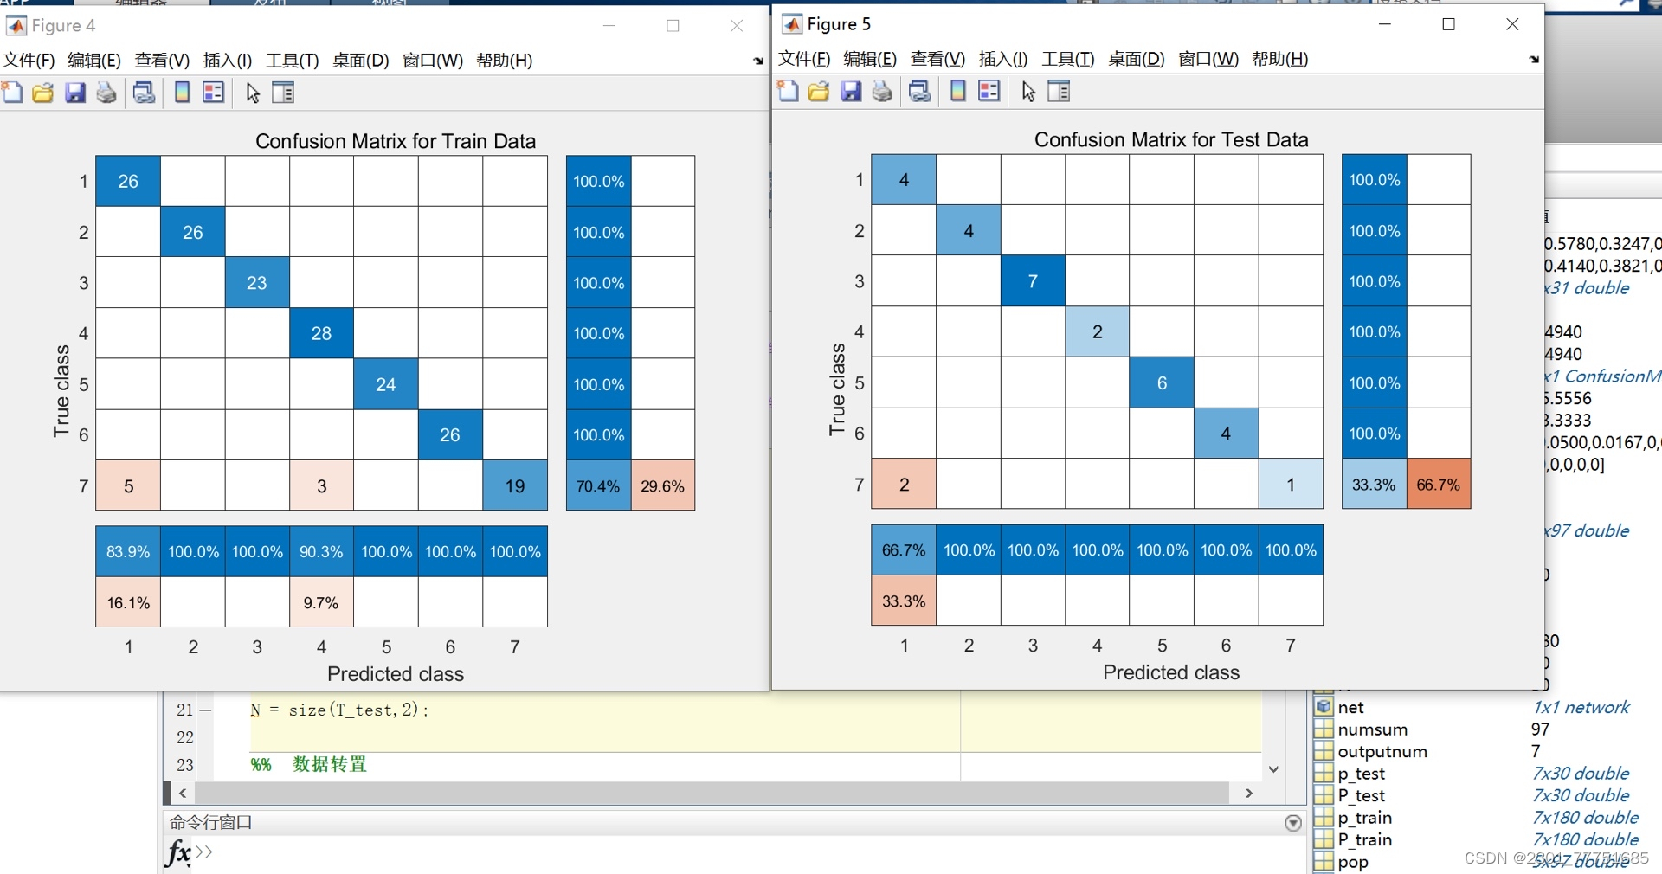Screen dimensions: 1662x874
Task: Click Print icon in Figure 5 toolbar
Action: [882, 91]
